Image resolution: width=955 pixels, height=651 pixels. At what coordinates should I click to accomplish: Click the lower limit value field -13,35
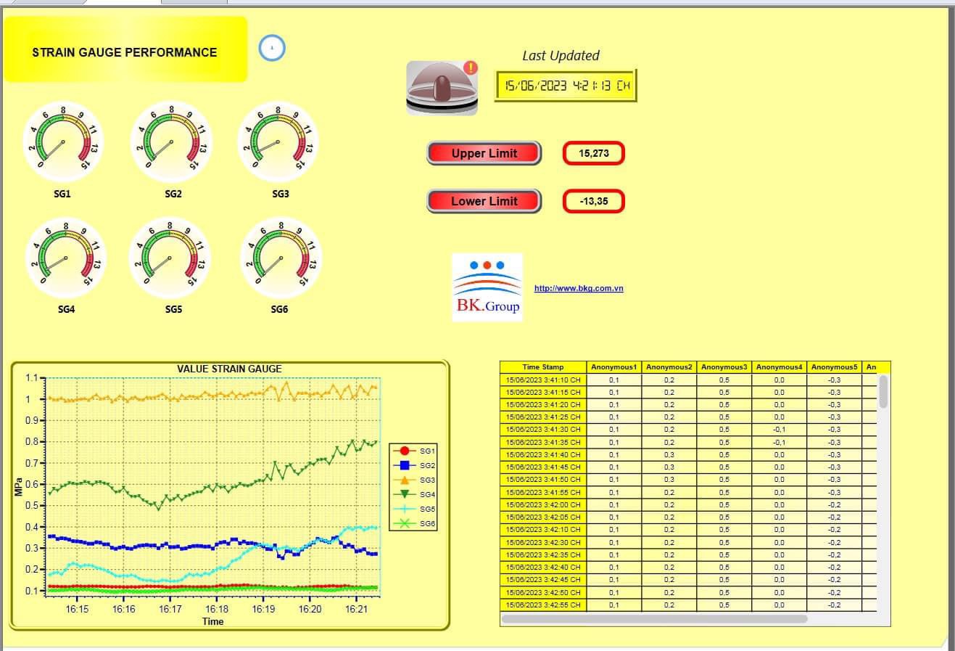[594, 201]
